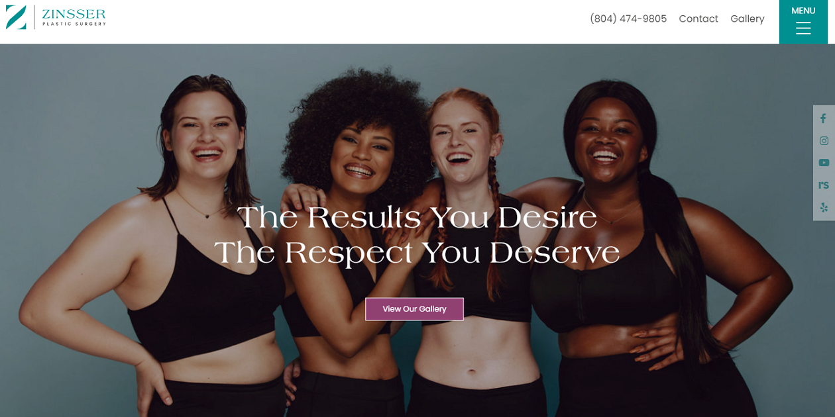Select 'The Results You Desire' heading
This screenshot has width=835, height=417.
(417, 218)
